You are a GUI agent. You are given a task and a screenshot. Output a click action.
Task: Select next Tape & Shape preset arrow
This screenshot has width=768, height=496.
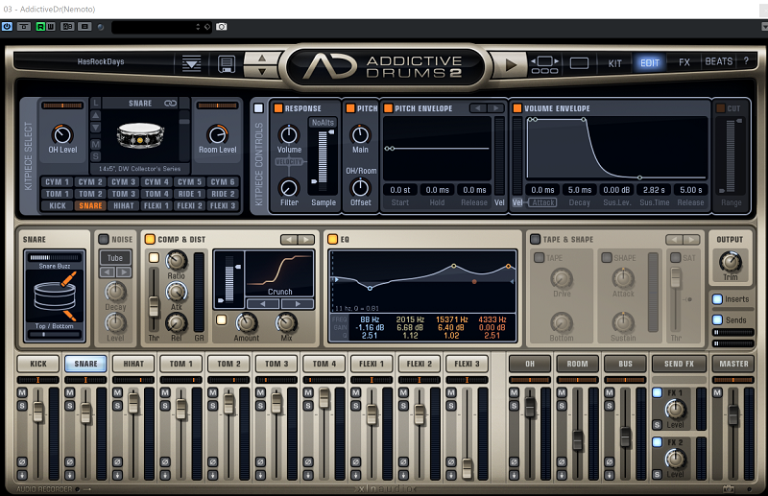click(691, 240)
